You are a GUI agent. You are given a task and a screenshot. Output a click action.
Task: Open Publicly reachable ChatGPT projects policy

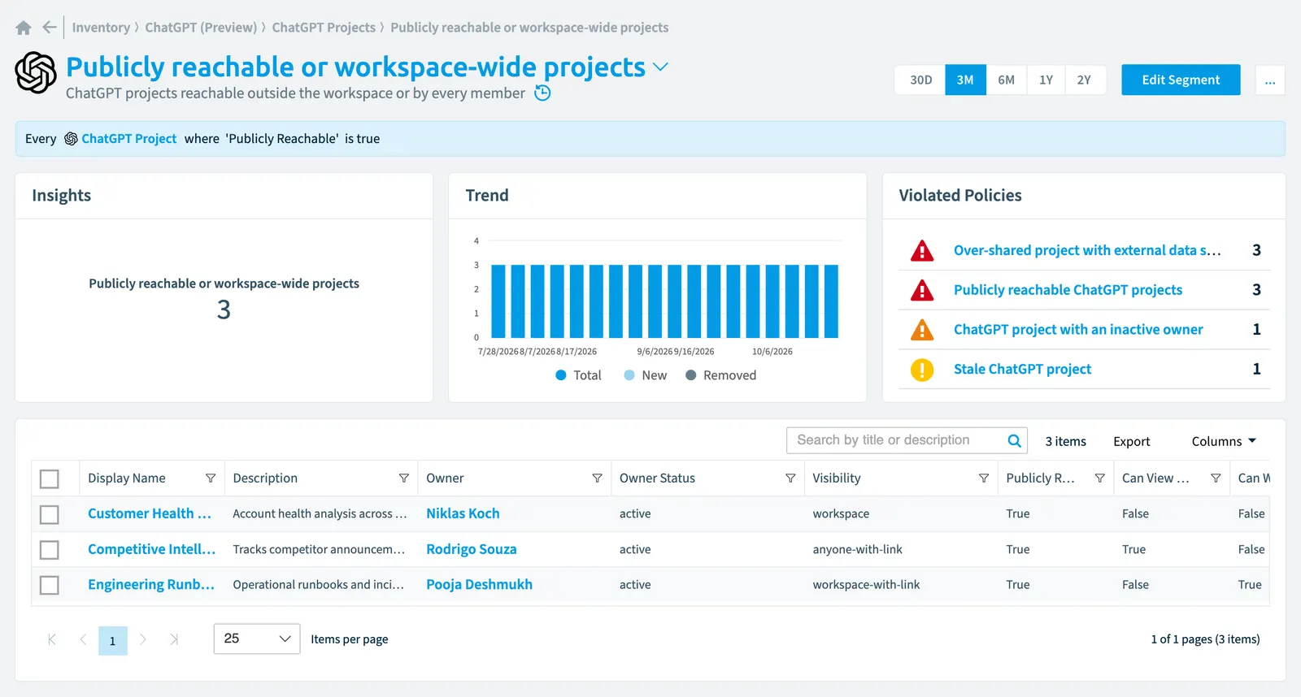(x=1068, y=290)
